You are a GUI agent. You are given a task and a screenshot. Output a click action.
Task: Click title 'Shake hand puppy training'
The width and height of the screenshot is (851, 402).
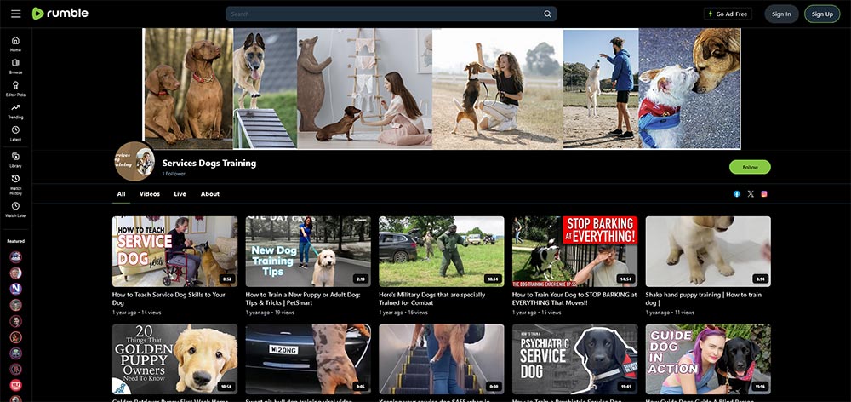point(704,298)
